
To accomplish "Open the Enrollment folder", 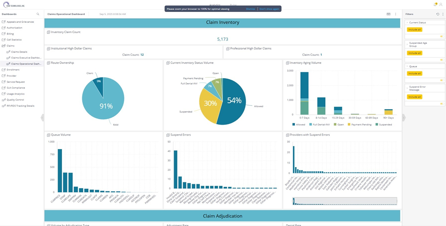I will [13, 70].
